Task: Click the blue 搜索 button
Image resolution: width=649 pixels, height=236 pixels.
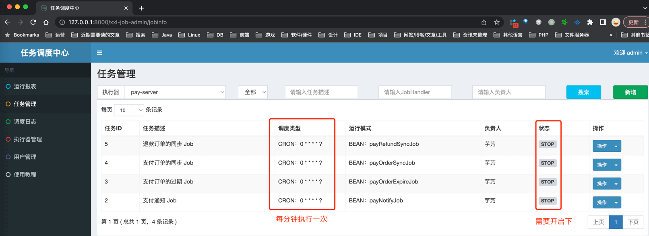Action: pos(583,92)
